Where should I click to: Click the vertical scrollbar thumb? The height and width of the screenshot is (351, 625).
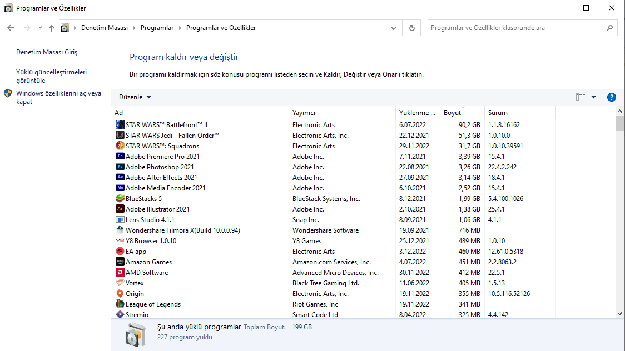(619, 123)
